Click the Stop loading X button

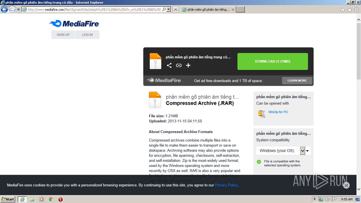[x=176, y=10]
